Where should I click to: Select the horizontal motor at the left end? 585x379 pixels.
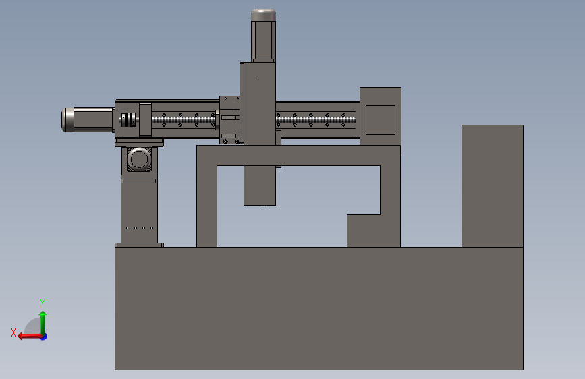pos(88,119)
